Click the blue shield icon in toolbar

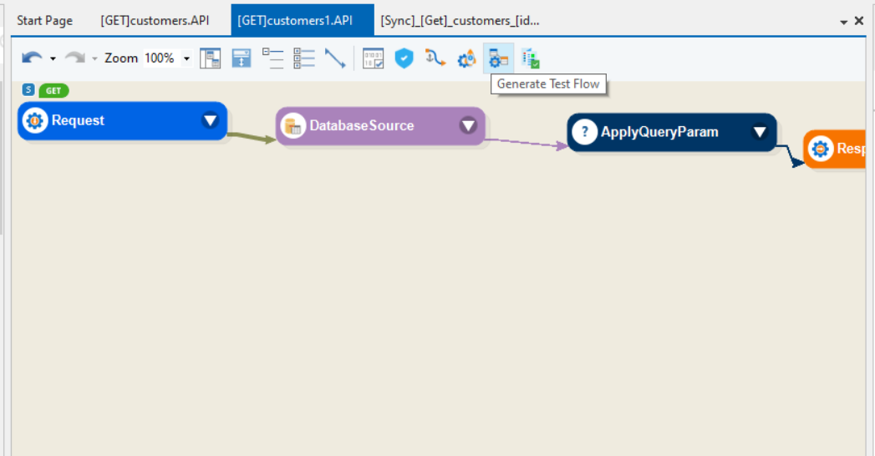[404, 58]
